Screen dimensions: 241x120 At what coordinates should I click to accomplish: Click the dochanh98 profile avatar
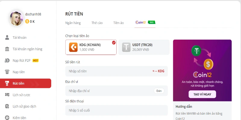pyautogui.click(x=16, y=18)
